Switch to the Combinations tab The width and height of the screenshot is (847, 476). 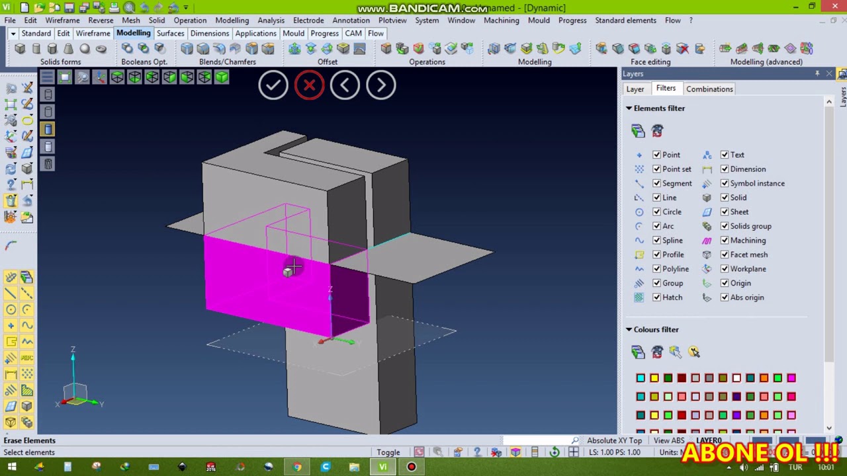coord(709,89)
